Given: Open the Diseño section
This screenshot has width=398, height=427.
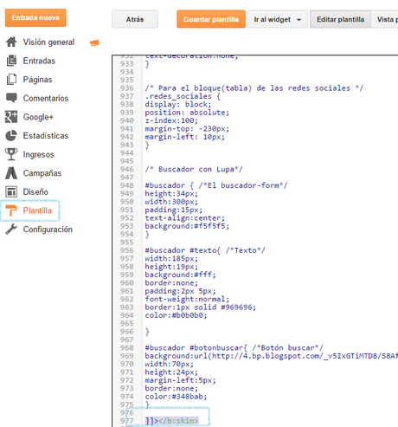Looking at the screenshot, I should coord(35,192).
